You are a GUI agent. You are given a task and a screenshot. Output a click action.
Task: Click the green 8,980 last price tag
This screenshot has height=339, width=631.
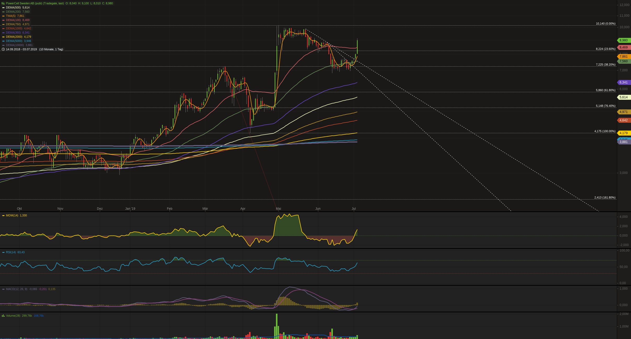tap(623, 40)
